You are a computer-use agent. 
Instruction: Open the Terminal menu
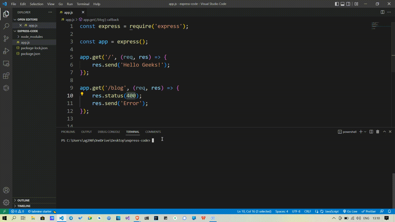pyautogui.click(x=83, y=4)
